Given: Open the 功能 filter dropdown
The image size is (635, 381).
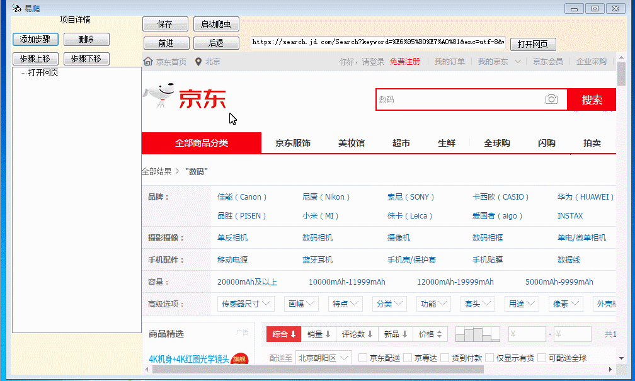Looking at the screenshot, I should 433,304.
